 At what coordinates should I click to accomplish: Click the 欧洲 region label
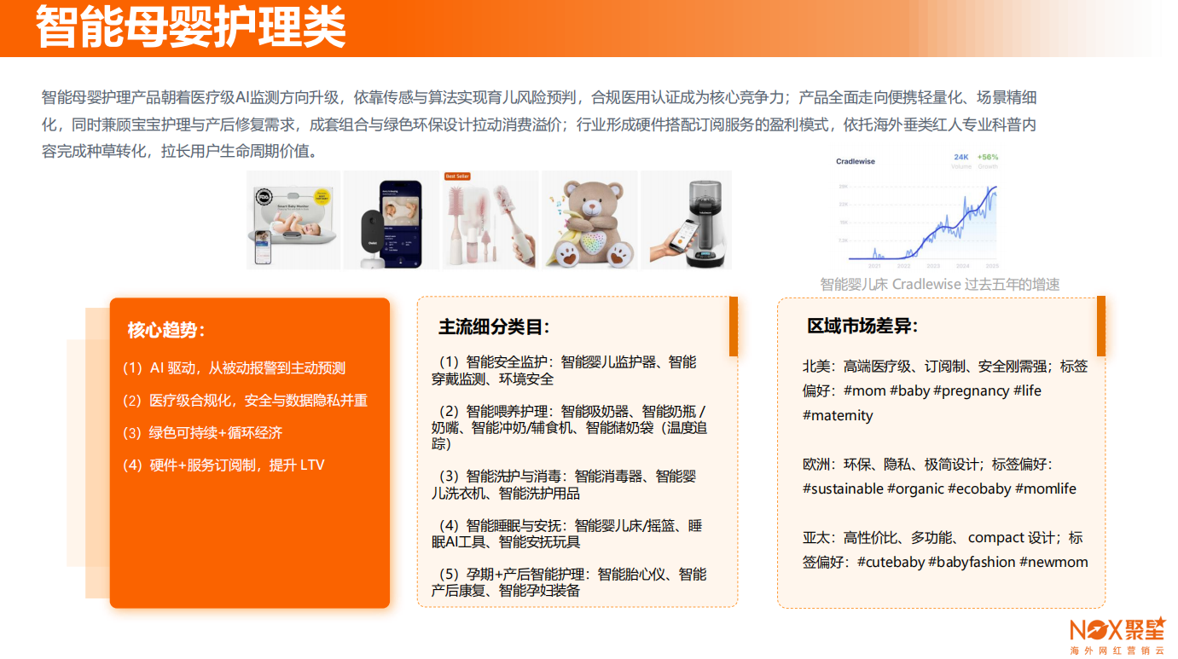click(x=818, y=465)
